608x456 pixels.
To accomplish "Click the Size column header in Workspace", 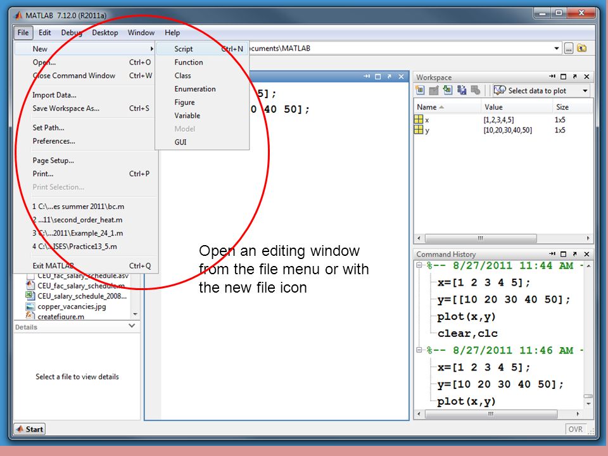I will (573, 107).
